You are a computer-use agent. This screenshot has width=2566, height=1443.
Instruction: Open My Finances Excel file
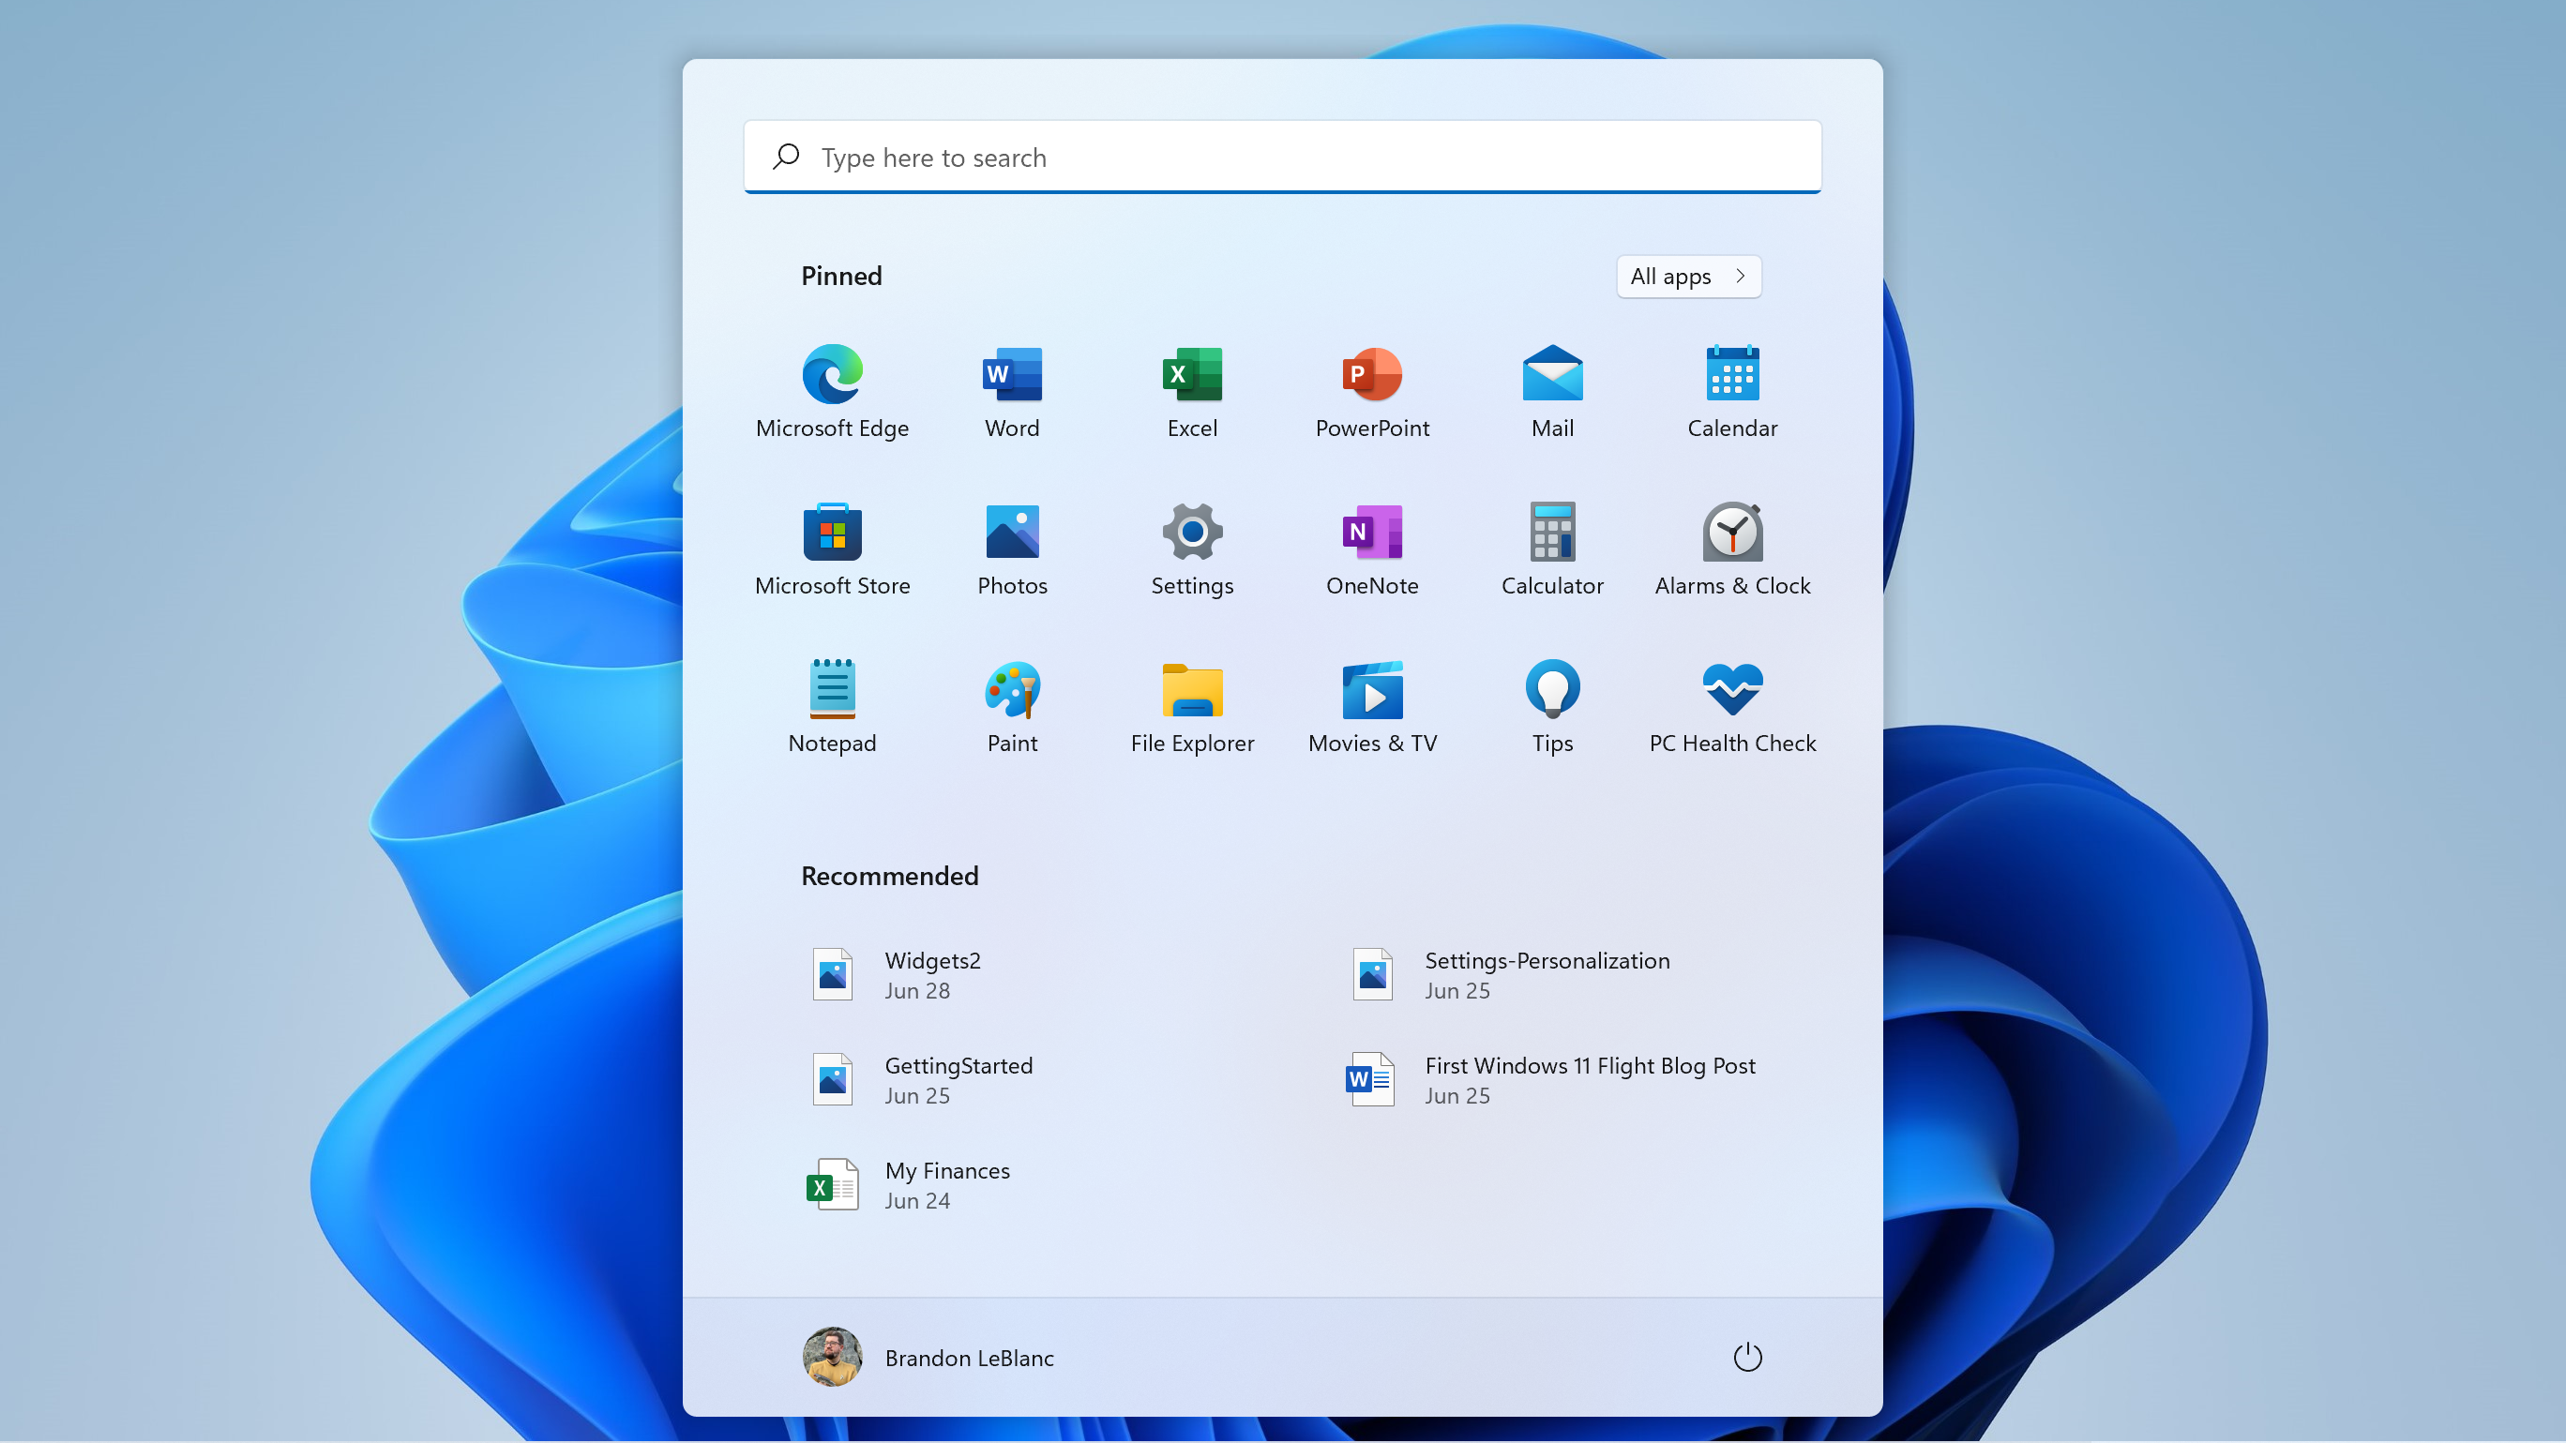point(946,1182)
